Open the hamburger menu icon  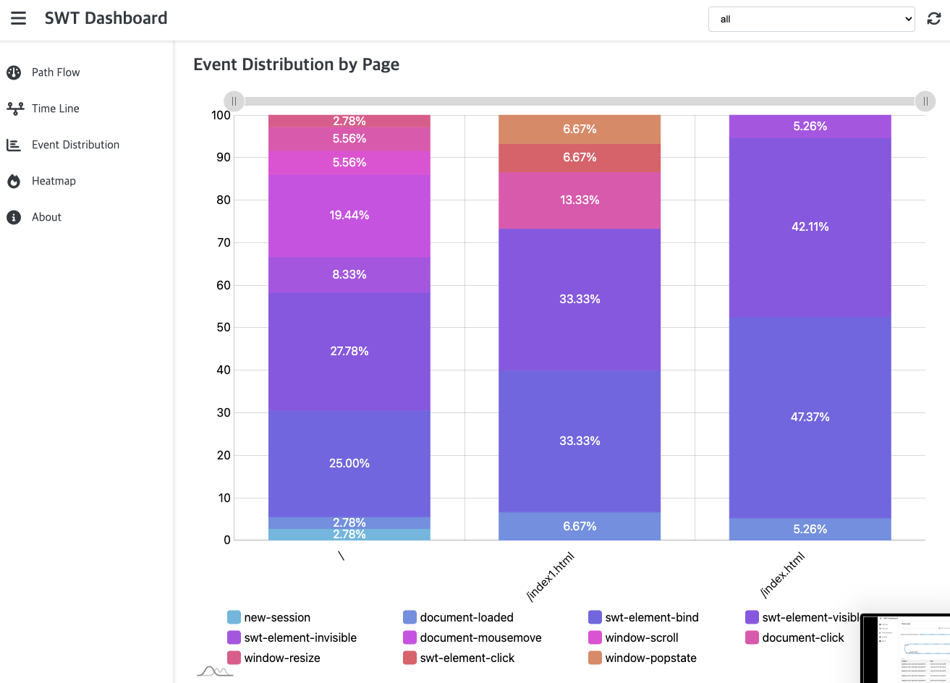[x=19, y=18]
